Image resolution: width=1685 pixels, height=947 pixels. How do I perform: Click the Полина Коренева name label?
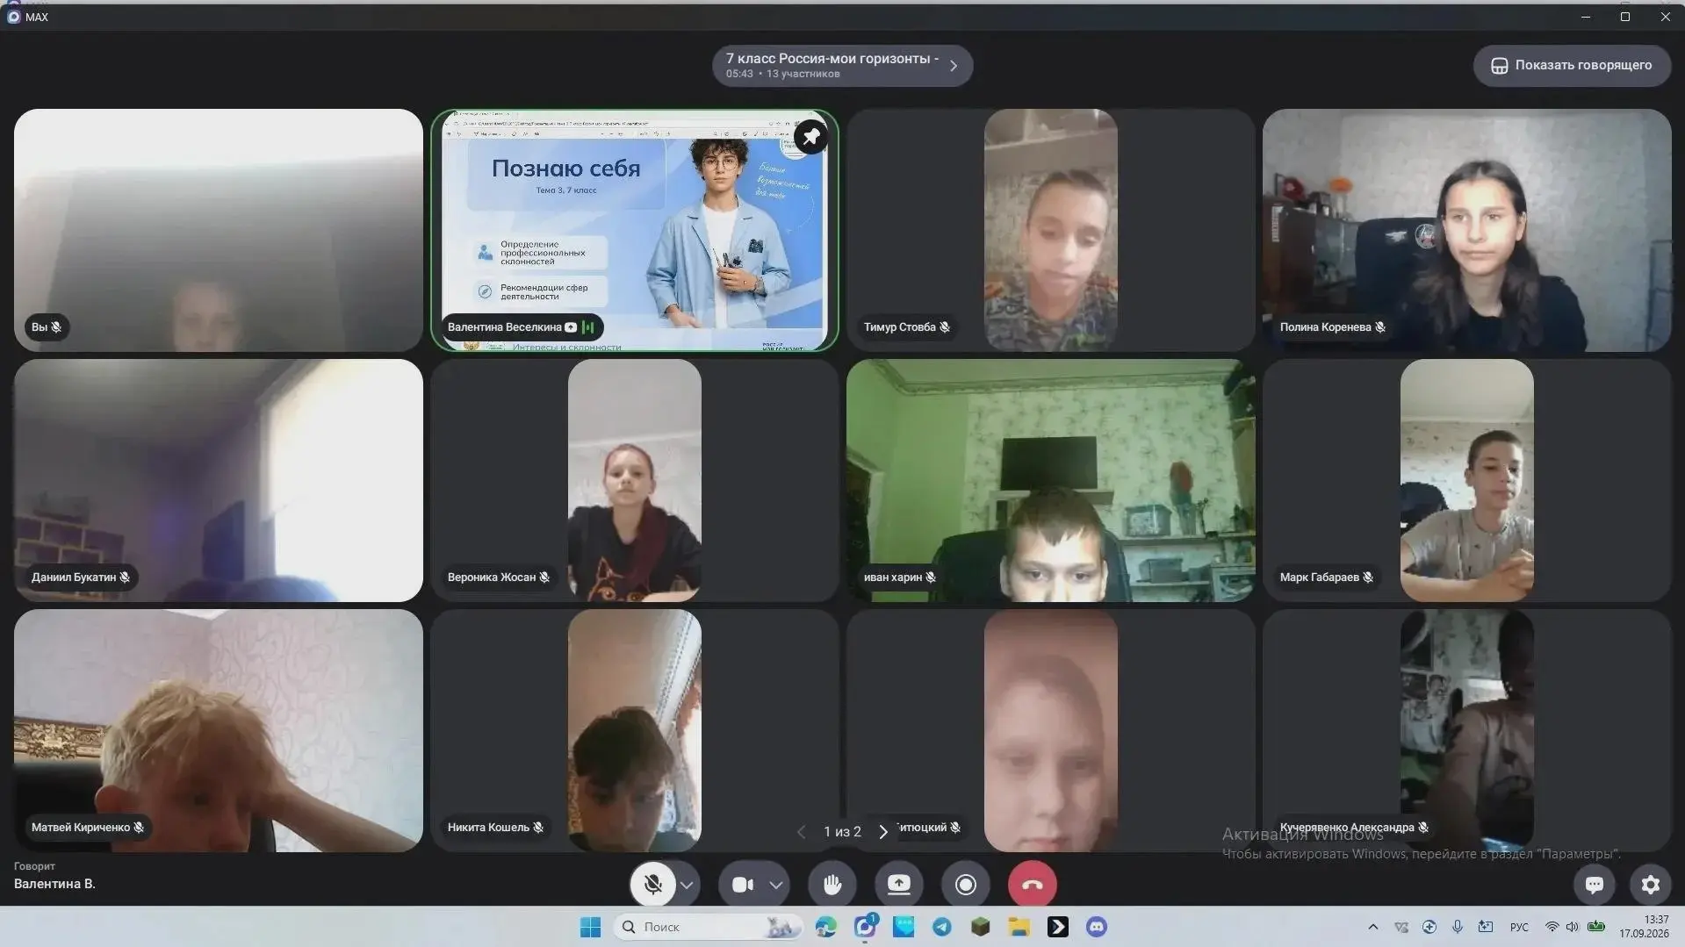[1332, 327]
